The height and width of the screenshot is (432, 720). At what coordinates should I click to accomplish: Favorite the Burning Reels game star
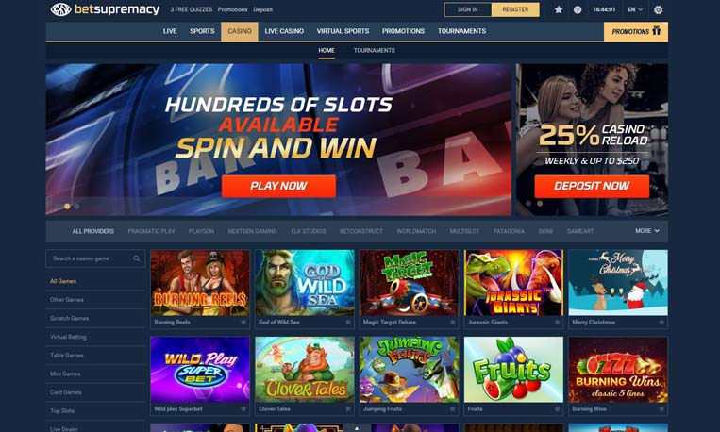click(243, 323)
